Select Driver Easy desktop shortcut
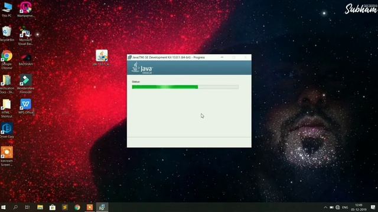 pyautogui.click(x=6, y=130)
